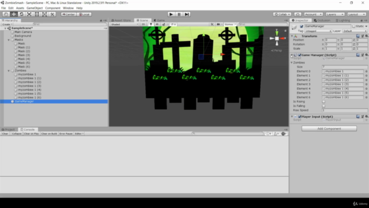Toggle GameManager active checkbox
369x208 pixels.
pos(302,27)
